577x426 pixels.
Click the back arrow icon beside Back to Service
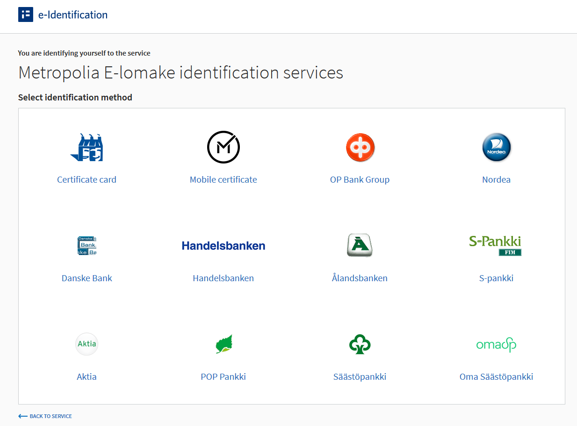(x=23, y=416)
